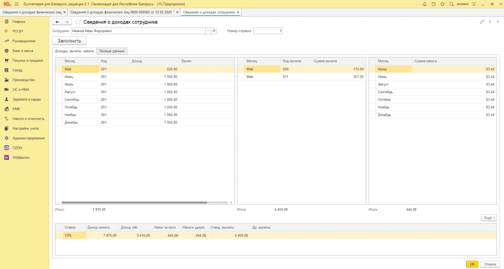Open Покупки и продажи section

coord(28,60)
